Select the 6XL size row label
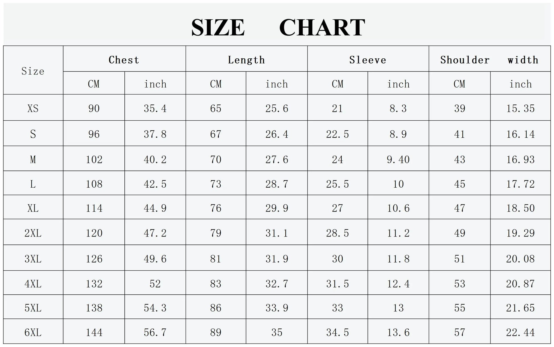The width and height of the screenshot is (554, 347). (x=33, y=332)
